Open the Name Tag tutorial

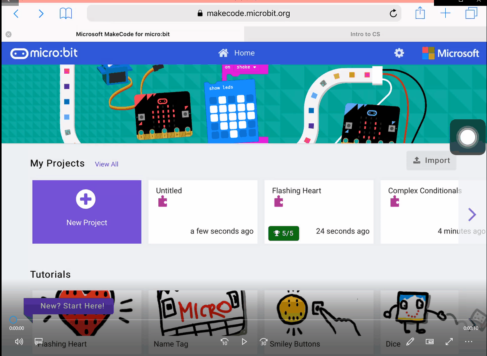tap(203, 323)
